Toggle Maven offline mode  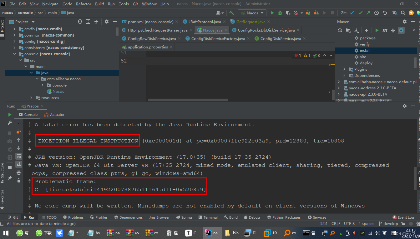coord(393,30)
